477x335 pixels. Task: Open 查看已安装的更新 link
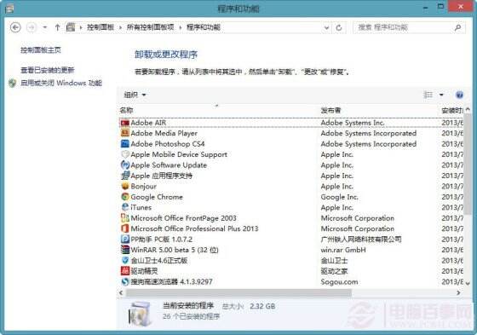48,70
